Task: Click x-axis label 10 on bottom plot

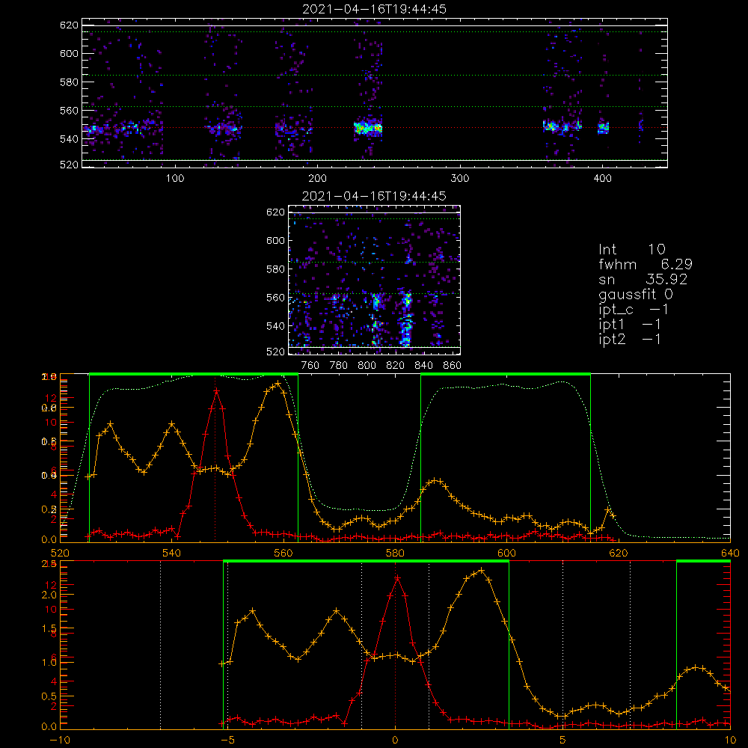Action: click(730, 740)
